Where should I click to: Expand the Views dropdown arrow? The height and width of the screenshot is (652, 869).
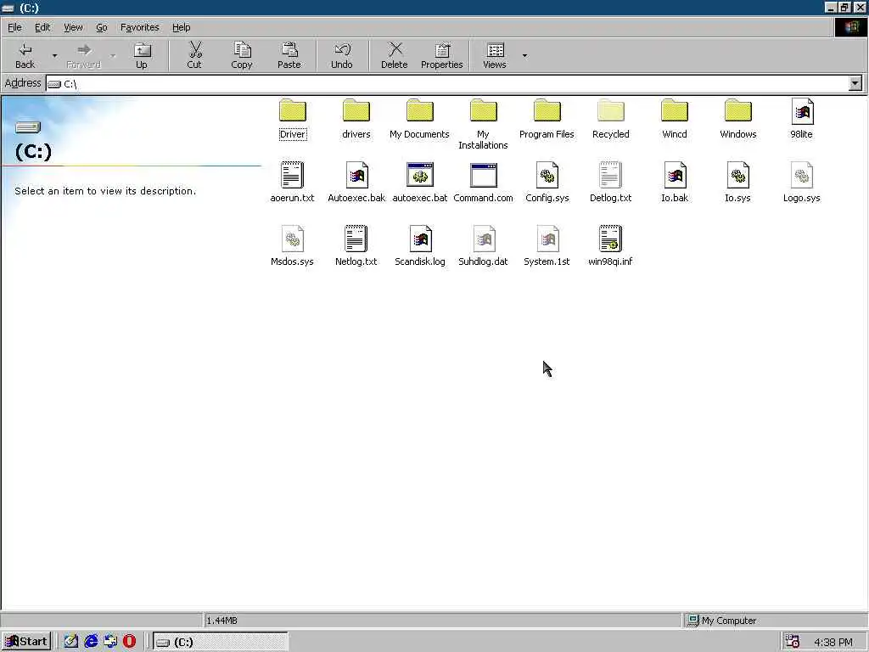point(524,55)
